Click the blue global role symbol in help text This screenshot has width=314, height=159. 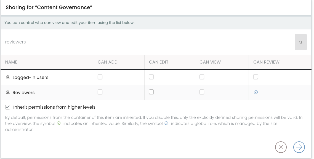tap(166, 123)
